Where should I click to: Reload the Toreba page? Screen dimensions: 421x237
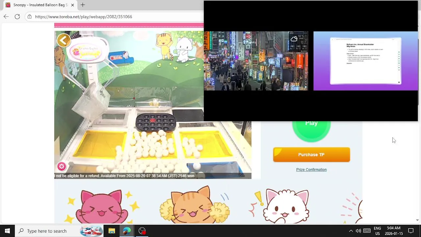[17, 16]
